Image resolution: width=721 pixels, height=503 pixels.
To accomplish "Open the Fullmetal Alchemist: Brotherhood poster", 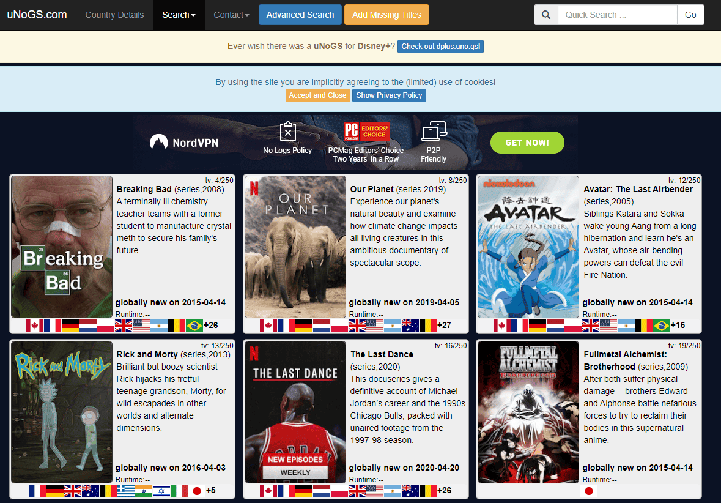I will pyautogui.click(x=528, y=412).
